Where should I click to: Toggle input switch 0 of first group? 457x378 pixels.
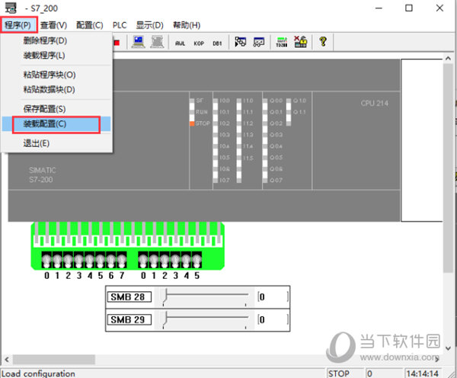[46, 260]
